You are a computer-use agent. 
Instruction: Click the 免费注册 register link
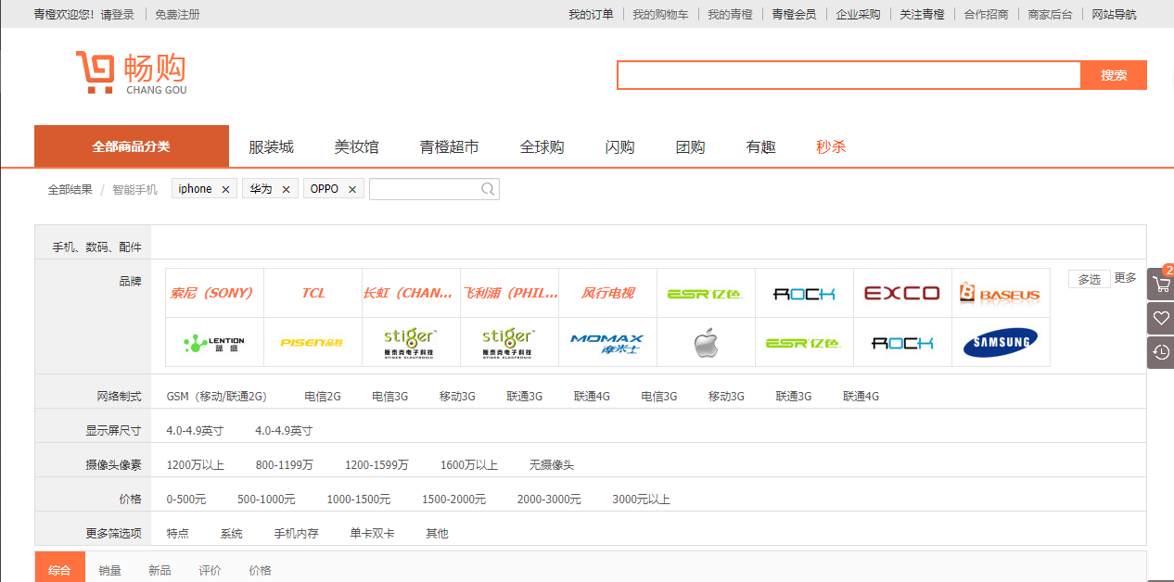click(177, 14)
